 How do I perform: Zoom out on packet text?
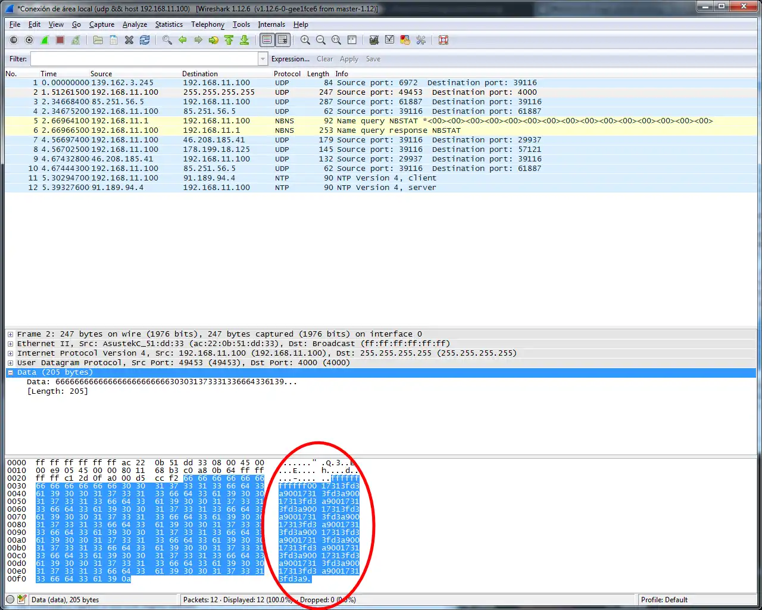click(321, 40)
